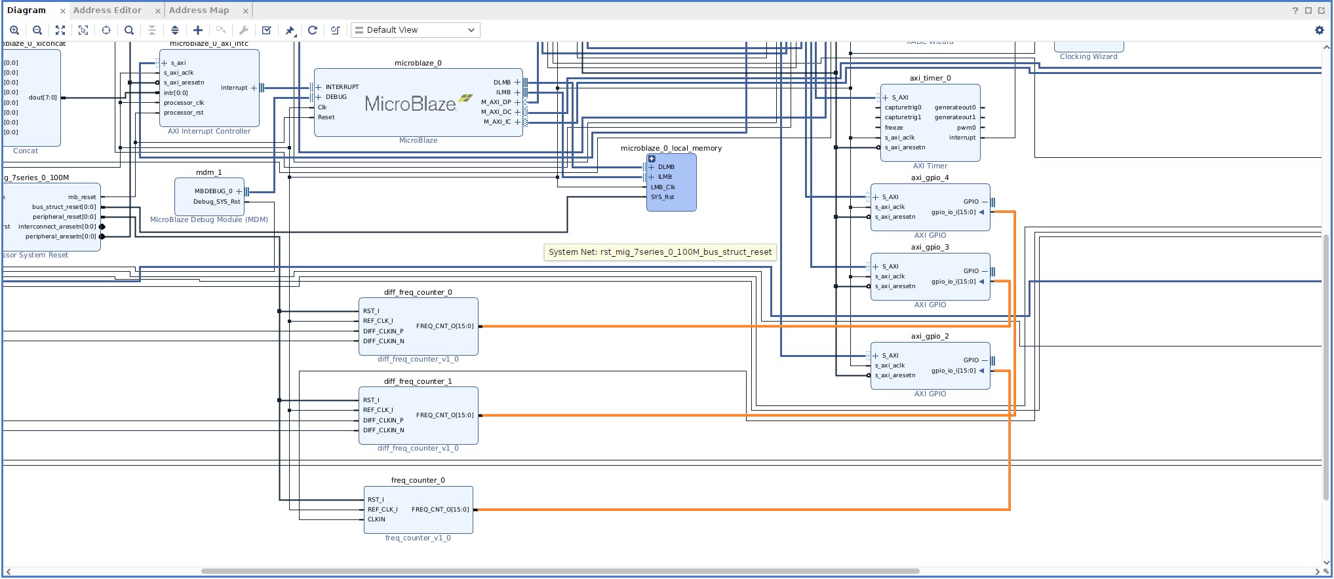
Task: Float the Diagram panel window
Action: click(x=1322, y=10)
